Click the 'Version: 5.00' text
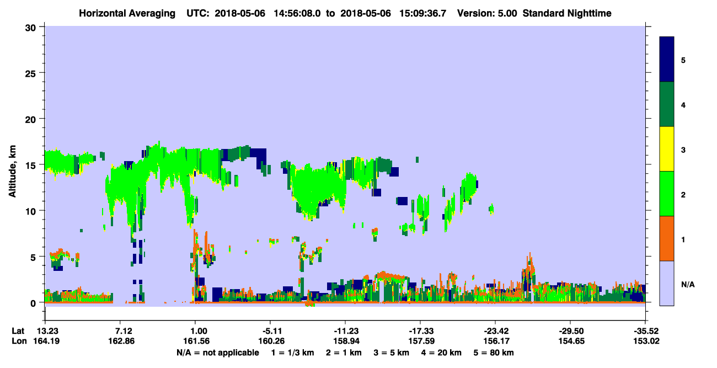This screenshot has height=368, width=717. (x=487, y=13)
